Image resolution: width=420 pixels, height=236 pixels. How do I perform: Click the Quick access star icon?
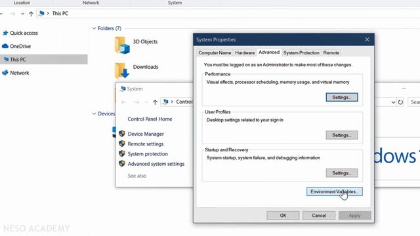point(5,33)
